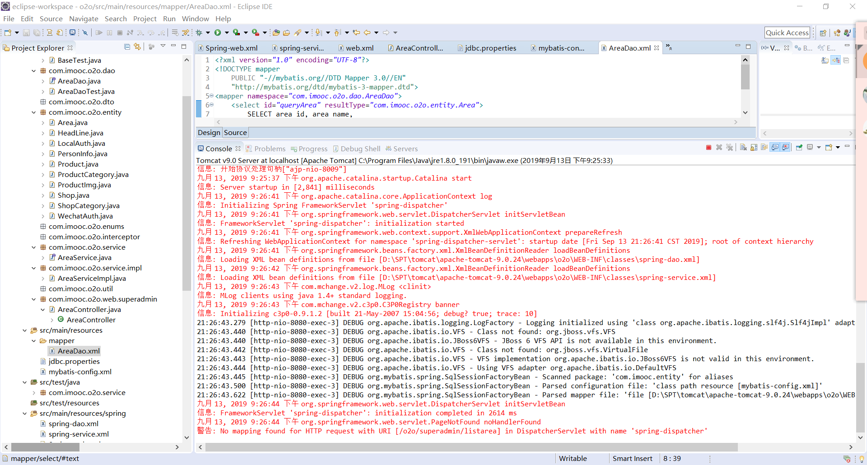This screenshot has width=867, height=465.
Task: Open the Navigate menu
Action: pyautogui.click(x=84, y=19)
